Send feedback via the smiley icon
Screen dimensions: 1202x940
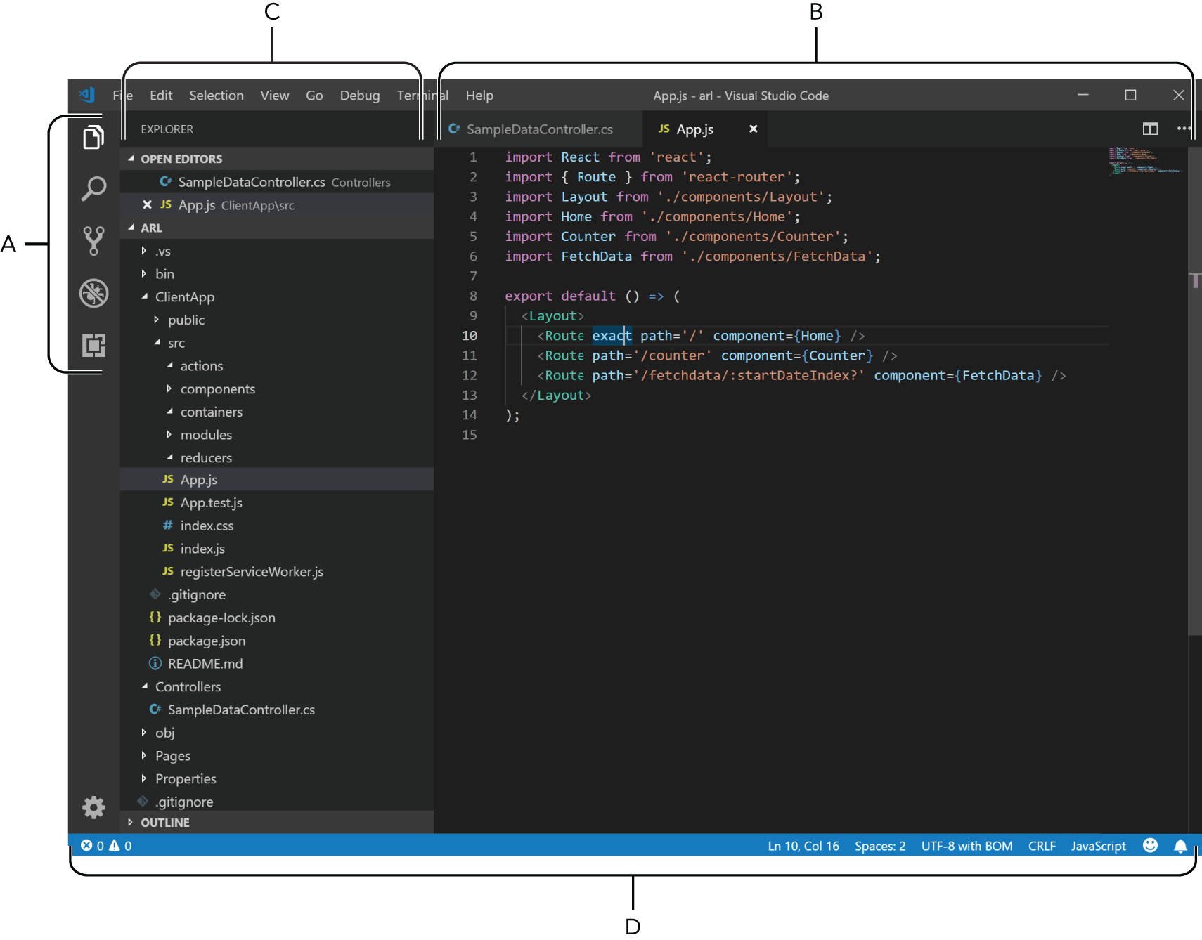click(1150, 846)
